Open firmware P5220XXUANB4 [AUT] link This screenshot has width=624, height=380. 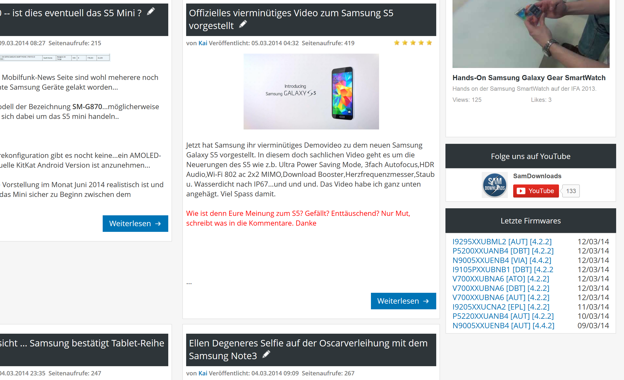[503, 316]
